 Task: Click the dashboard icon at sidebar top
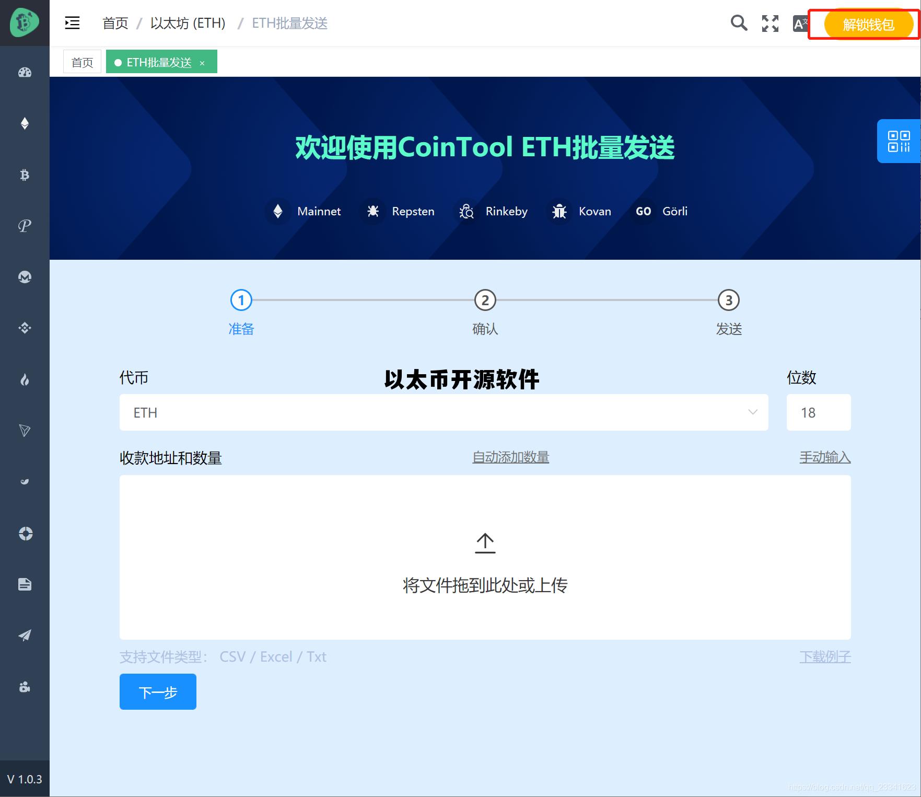pyautogui.click(x=25, y=73)
